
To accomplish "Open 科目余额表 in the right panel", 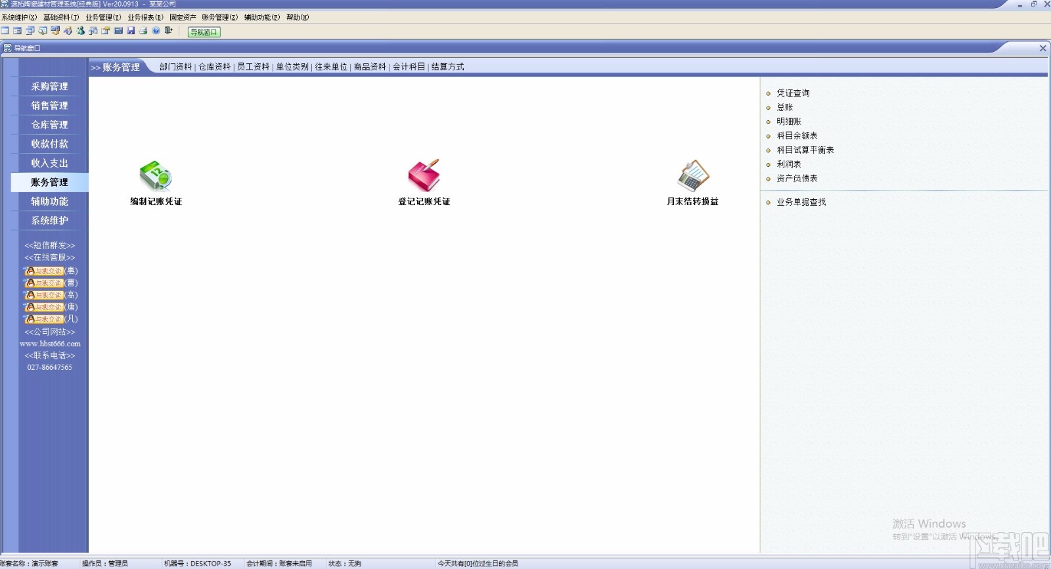I will pyautogui.click(x=797, y=136).
